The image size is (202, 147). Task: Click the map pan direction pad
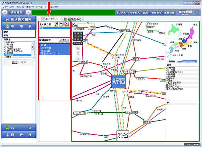(78, 36)
